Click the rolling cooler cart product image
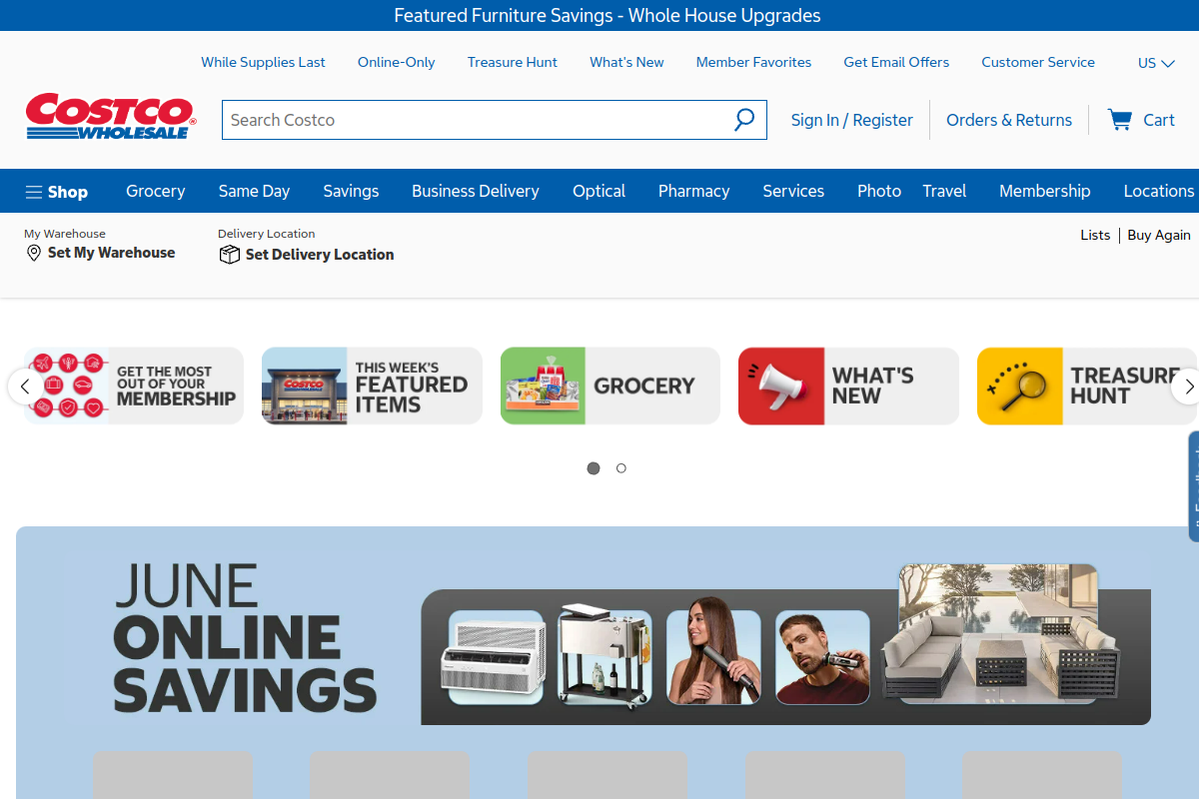 click(604, 657)
